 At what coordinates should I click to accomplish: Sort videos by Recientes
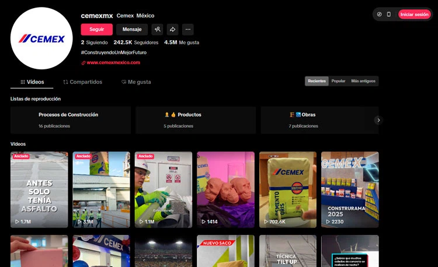point(317,81)
